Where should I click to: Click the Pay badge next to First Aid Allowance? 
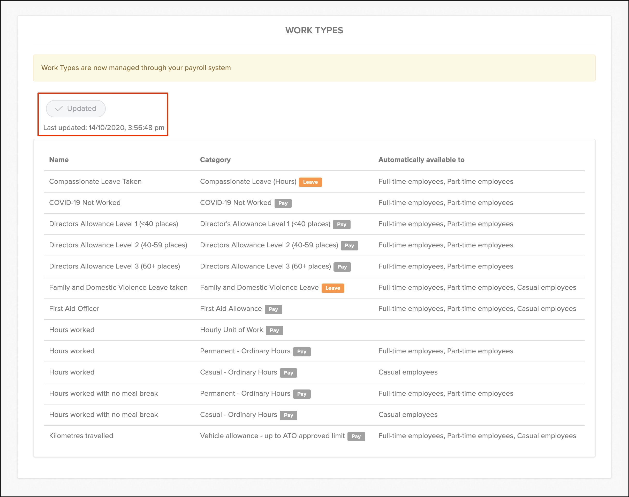click(273, 309)
